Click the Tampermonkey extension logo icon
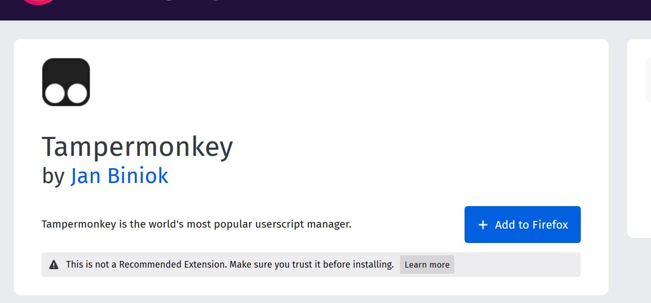 pos(66,82)
